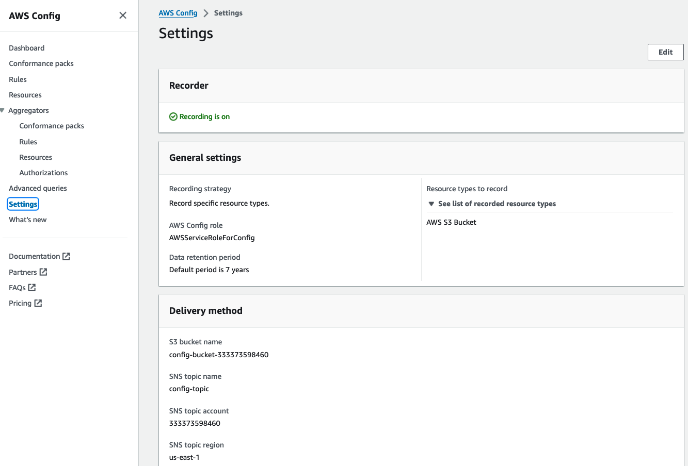Open the Dashboard page
Image resolution: width=688 pixels, height=466 pixels.
click(27, 48)
